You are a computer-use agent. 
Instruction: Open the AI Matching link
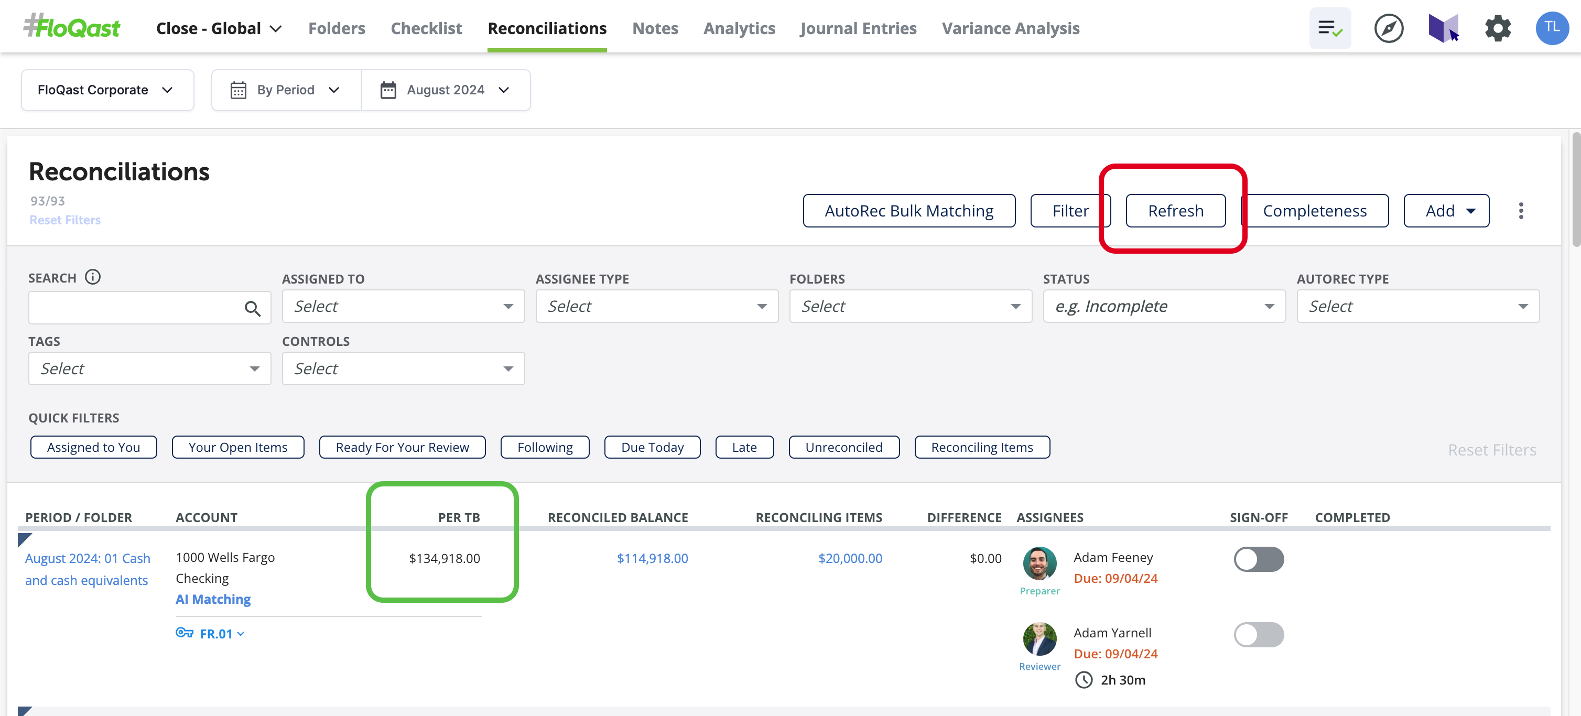pos(213,599)
